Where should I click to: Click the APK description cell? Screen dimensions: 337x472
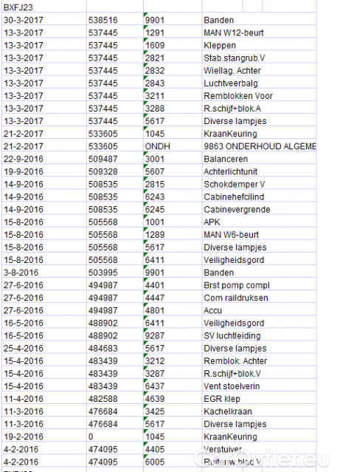(x=260, y=222)
